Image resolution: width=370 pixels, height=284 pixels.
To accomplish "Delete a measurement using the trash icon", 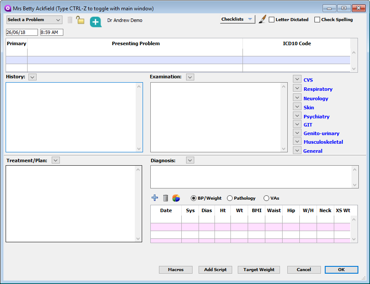I will tap(166, 198).
